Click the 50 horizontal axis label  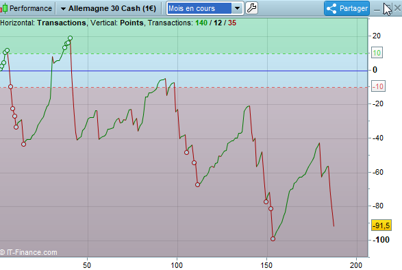click(87, 265)
